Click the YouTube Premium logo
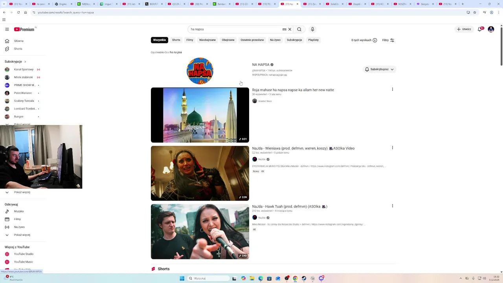503x283 pixels. (24, 29)
